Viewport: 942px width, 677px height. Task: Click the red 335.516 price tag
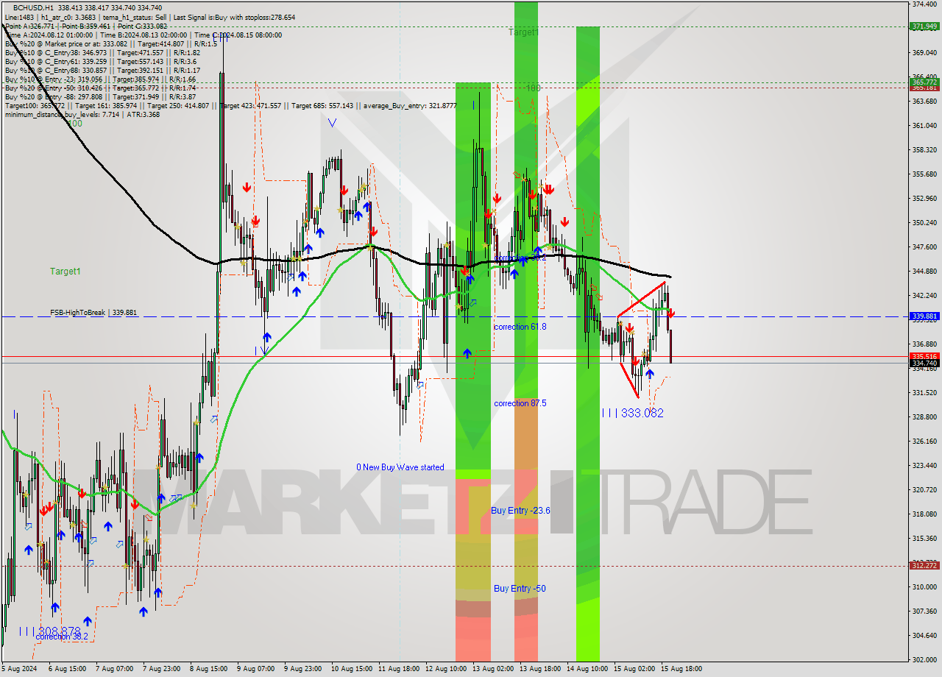925,356
